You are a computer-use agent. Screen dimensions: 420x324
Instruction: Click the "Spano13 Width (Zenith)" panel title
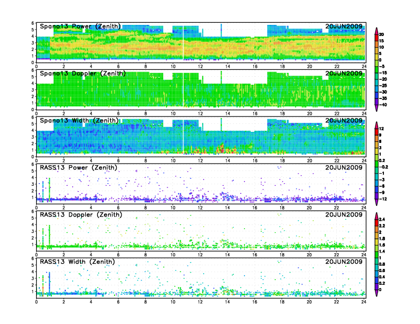[x=79, y=121]
